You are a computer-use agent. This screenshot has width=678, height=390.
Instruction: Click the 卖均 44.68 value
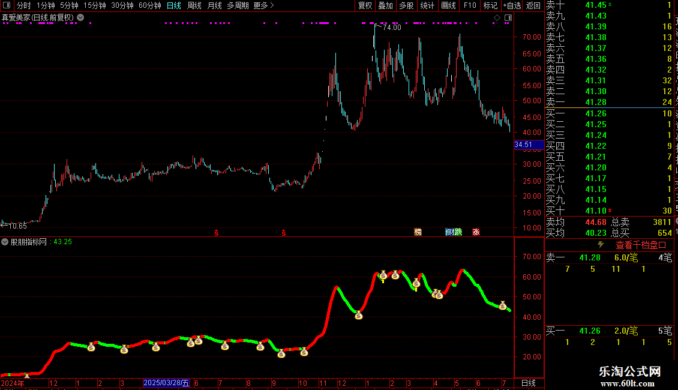[596, 222]
